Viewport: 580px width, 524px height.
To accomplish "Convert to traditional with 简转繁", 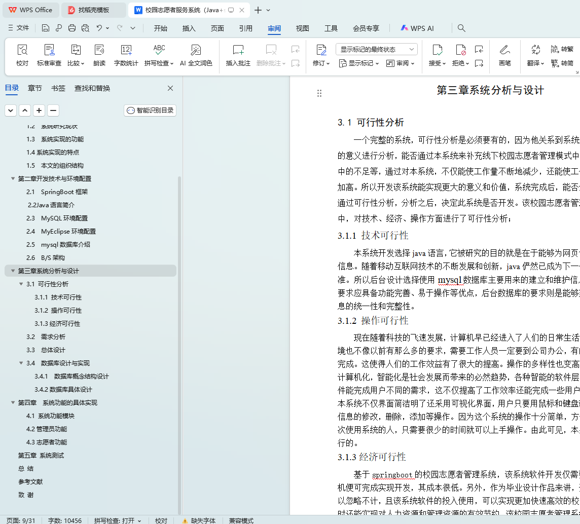I will click(562, 49).
